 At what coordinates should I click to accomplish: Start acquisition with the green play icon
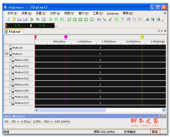pos(32,20)
